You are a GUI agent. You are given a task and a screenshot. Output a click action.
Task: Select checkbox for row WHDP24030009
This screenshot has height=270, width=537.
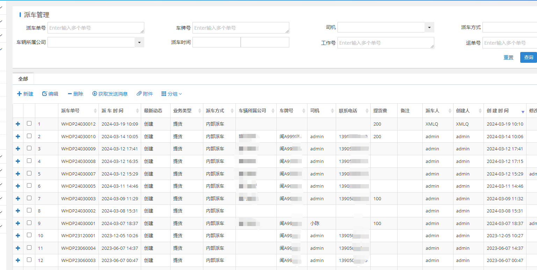(29, 148)
